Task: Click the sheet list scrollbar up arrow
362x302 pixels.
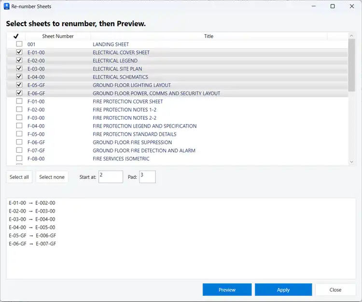Action: 352,36
